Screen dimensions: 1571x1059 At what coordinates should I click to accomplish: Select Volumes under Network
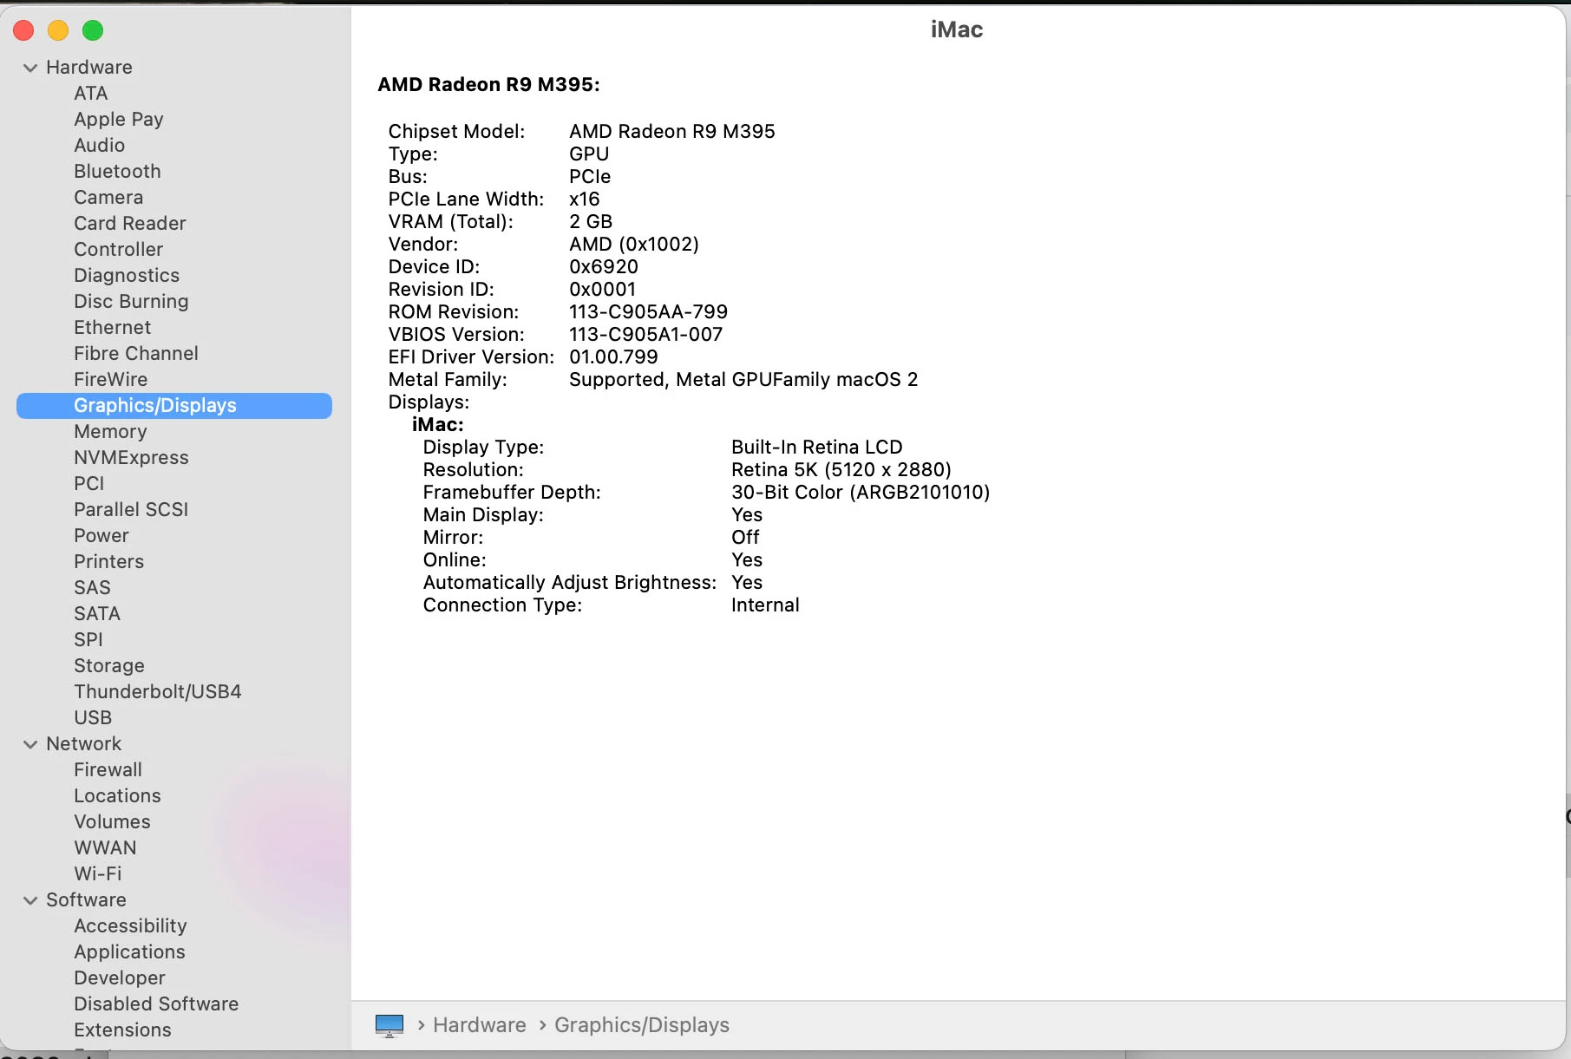pyautogui.click(x=112, y=821)
